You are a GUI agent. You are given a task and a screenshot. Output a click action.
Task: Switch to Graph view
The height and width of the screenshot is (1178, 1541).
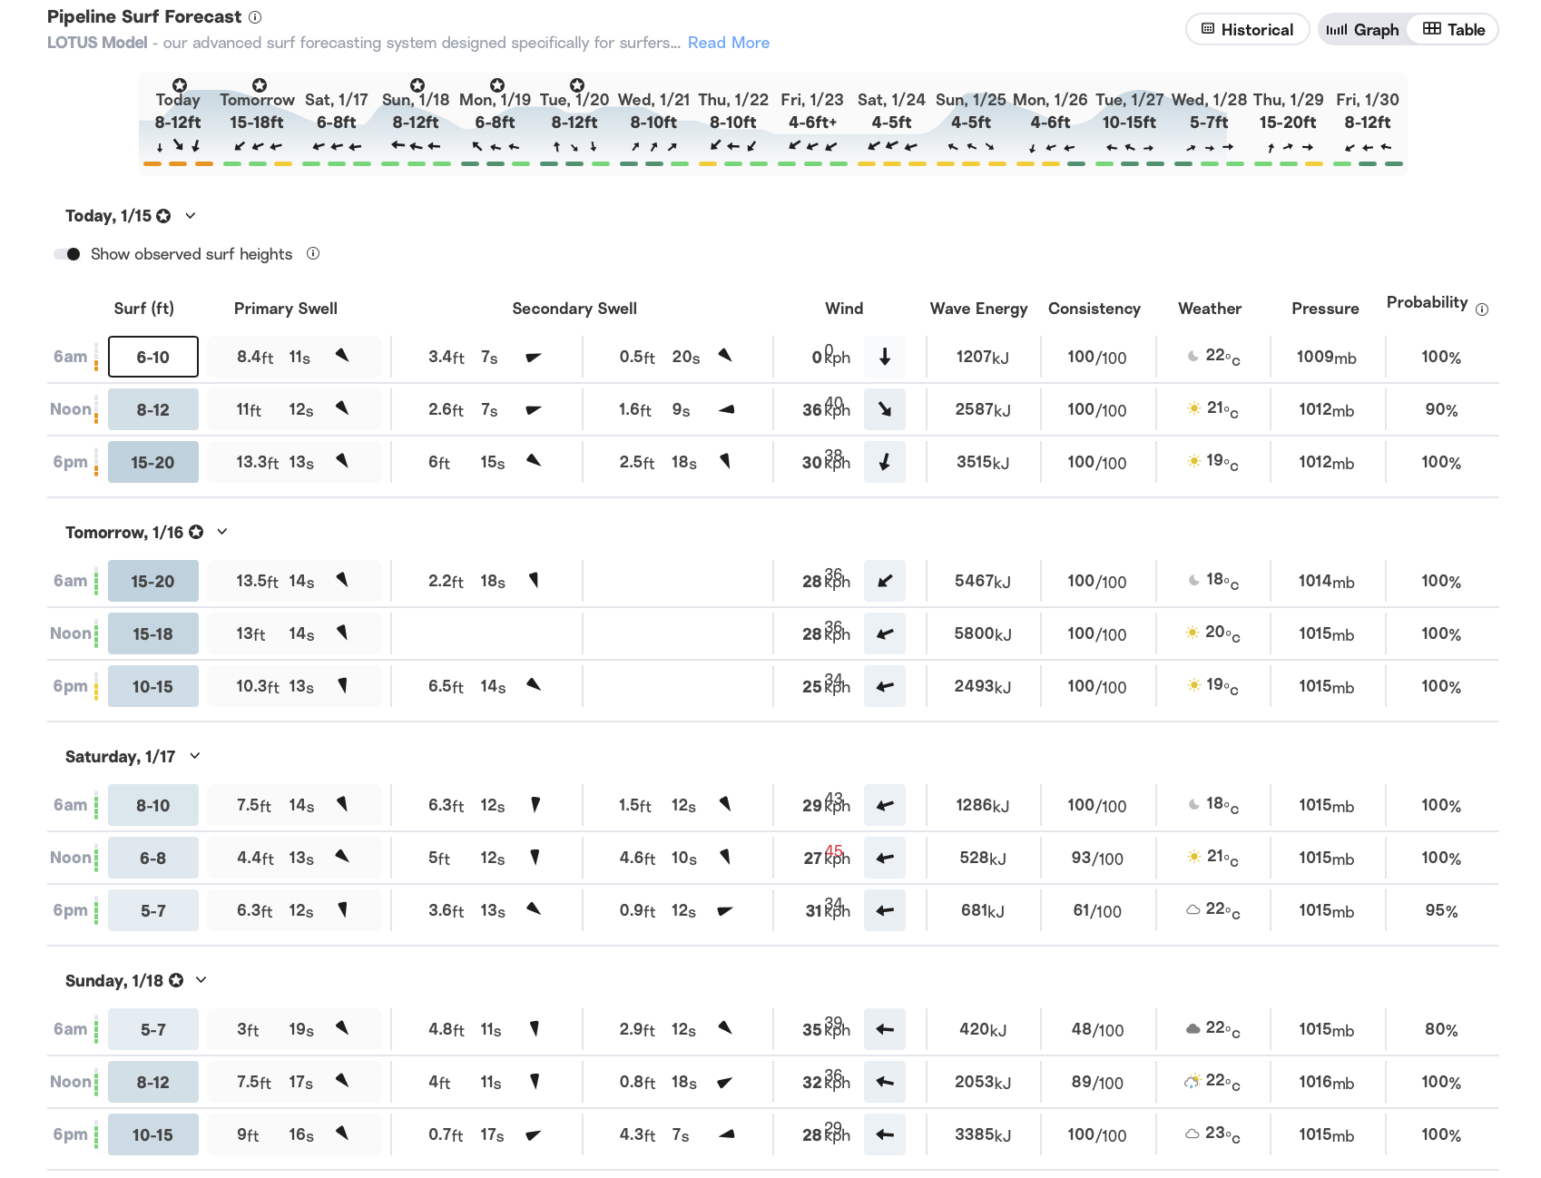1363,30
